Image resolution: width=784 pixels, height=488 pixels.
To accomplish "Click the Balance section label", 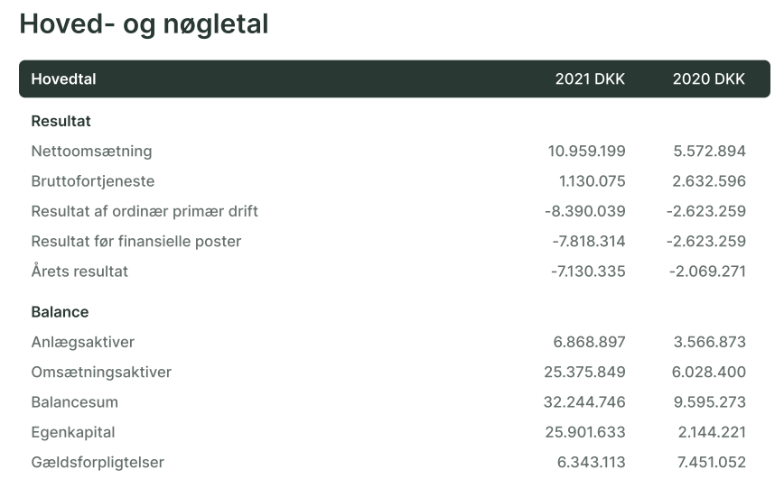I will pos(60,312).
